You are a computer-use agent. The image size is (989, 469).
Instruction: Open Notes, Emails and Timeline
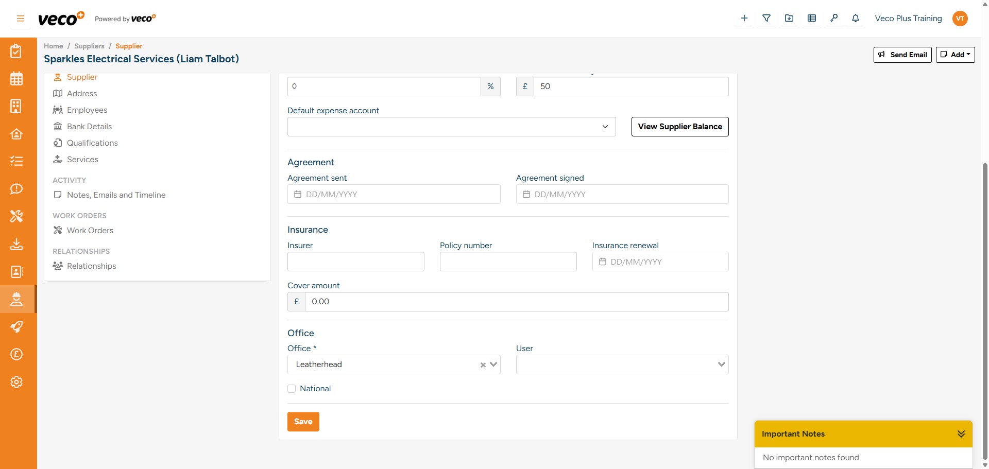point(116,195)
